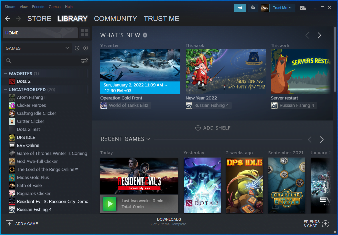Open What's New settings gear
This screenshot has height=235, width=338.
[145, 35]
